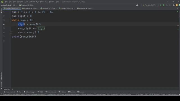Click line number 7 in the gutter
180x101 pixels.
(x=4, y=36)
